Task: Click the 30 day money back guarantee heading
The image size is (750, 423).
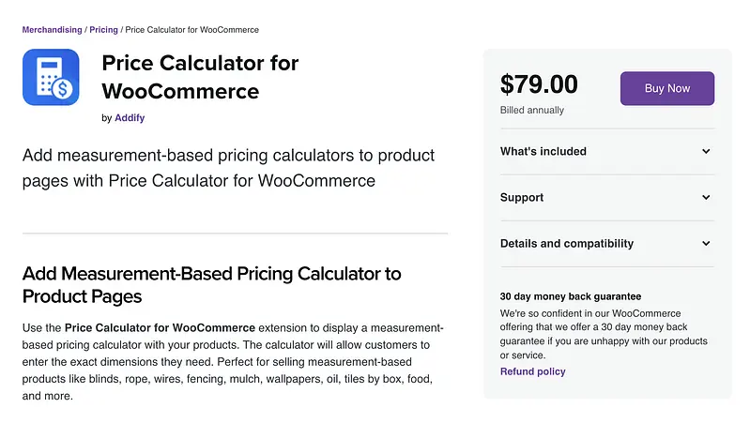Action: coord(570,296)
